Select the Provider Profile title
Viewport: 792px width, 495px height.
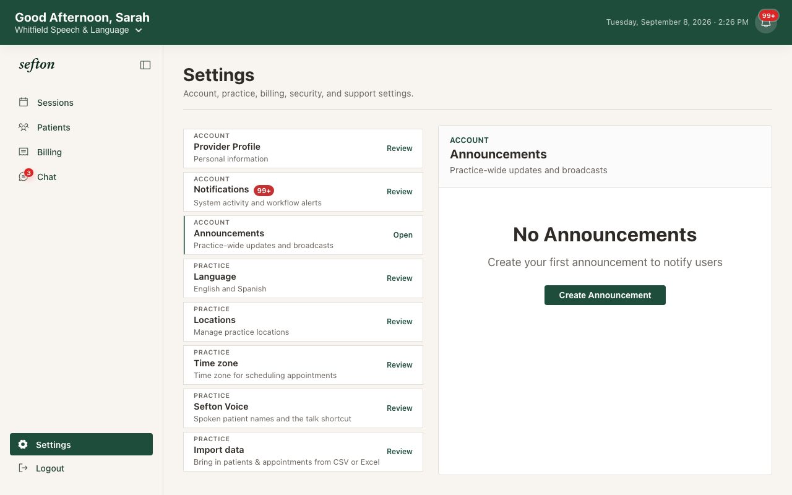tap(227, 147)
